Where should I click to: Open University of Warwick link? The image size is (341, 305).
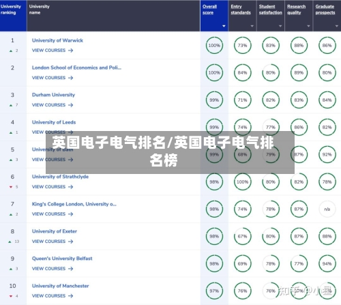coord(57,40)
